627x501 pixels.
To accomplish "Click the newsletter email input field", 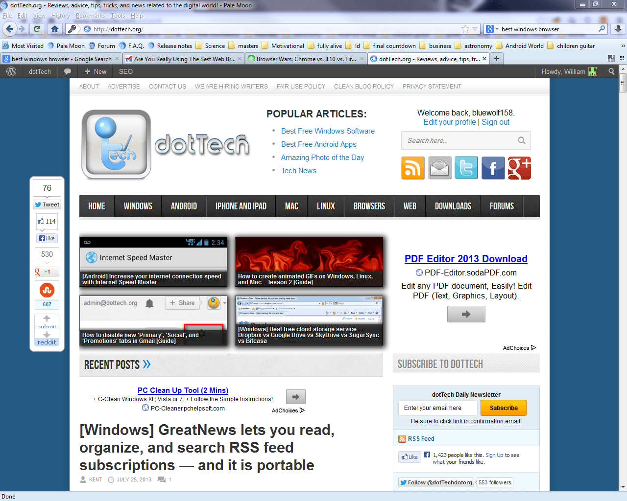I will point(437,408).
